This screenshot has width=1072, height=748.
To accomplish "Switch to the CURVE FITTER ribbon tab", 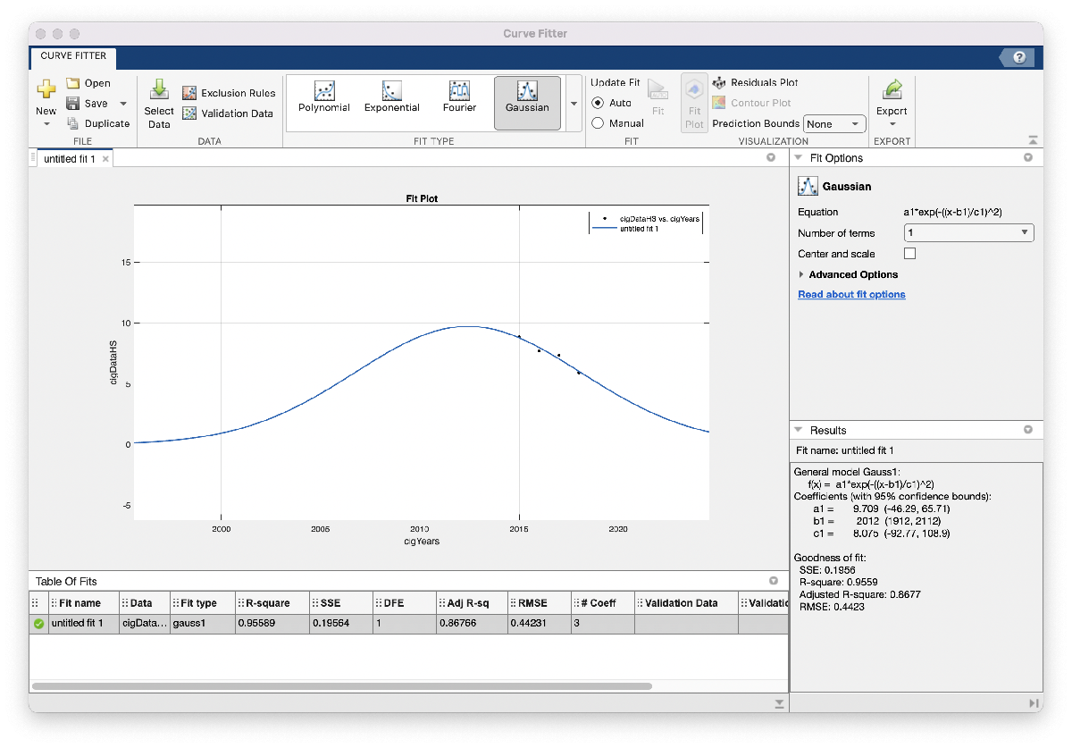I will point(73,56).
